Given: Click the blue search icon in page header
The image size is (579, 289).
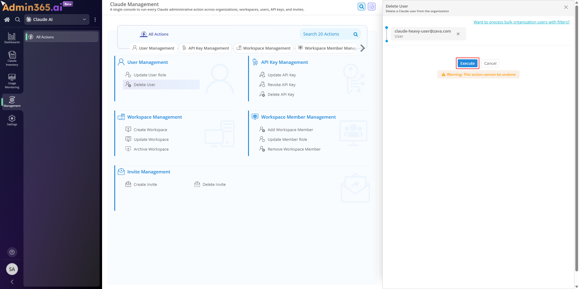Looking at the screenshot, I should click(361, 6).
